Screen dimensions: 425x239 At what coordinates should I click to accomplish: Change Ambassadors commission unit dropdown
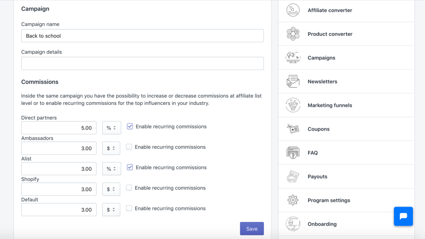click(x=111, y=148)
